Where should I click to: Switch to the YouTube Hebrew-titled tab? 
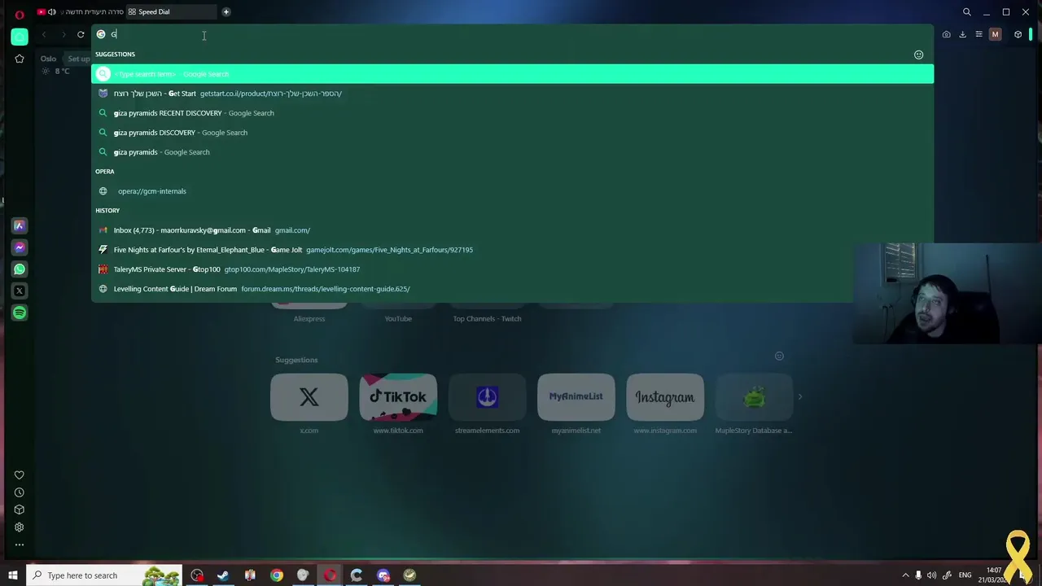[x=80, y=12]
